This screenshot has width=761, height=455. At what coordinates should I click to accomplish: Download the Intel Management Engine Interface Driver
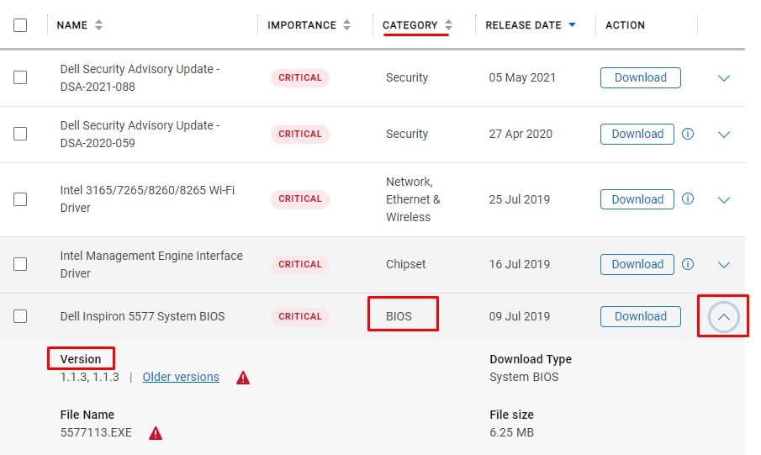click(x=637, y=264)
